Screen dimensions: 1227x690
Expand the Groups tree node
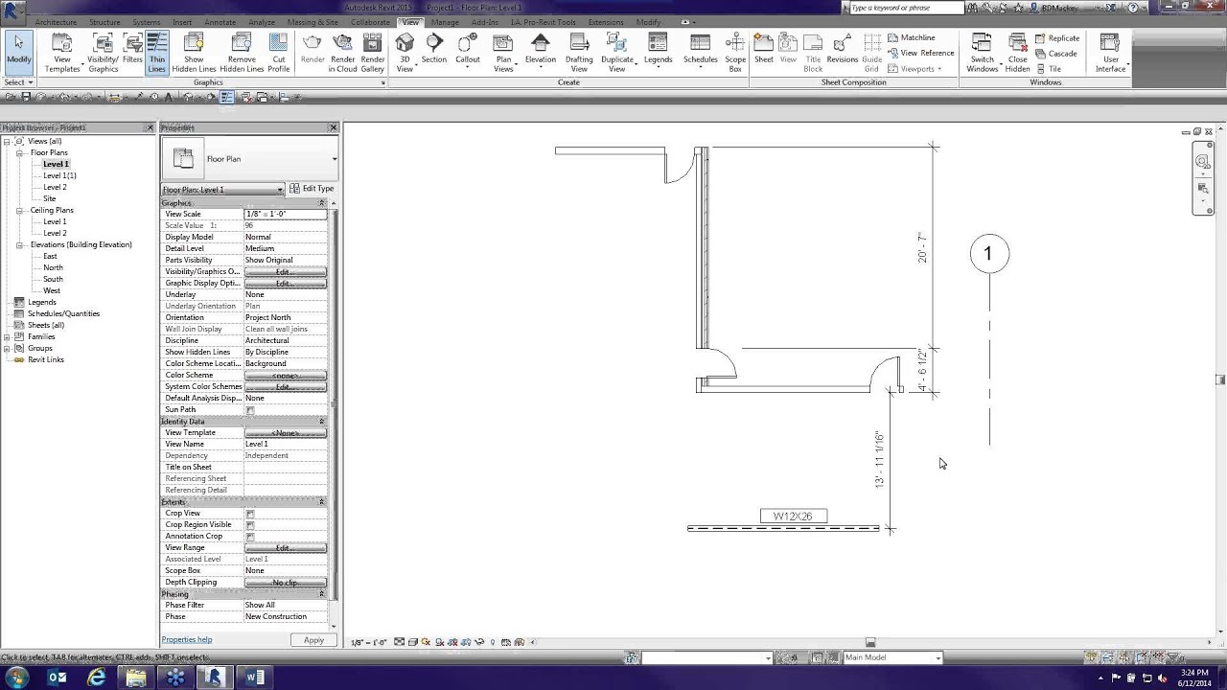coord(7,348)
